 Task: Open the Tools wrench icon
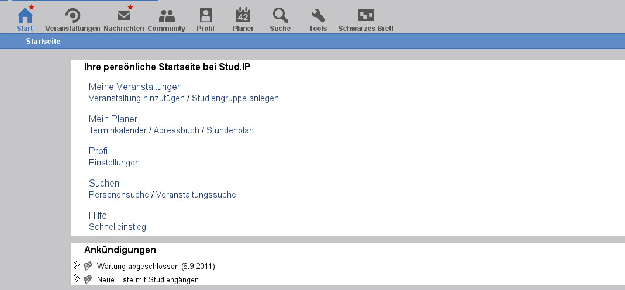tap(317, 15)
